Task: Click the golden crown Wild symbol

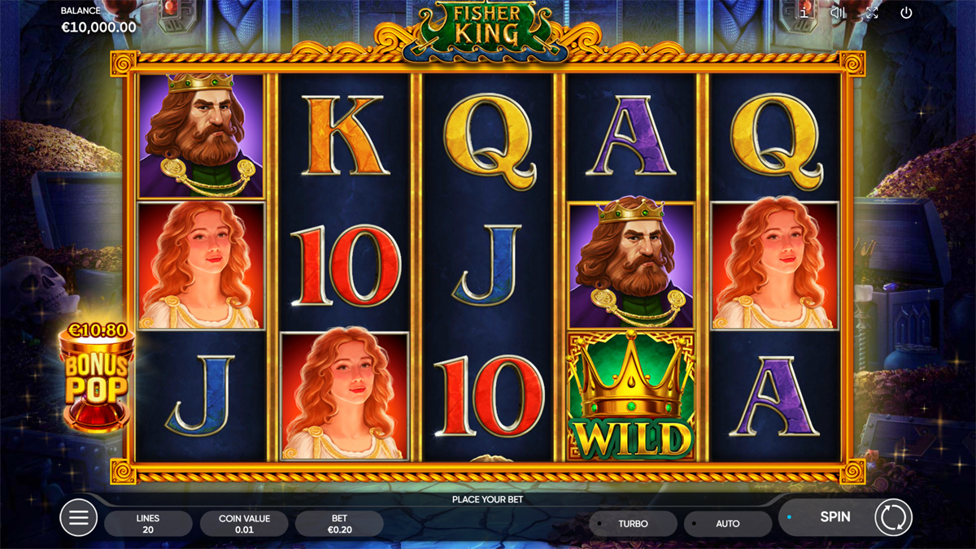Action: point(631,395)
